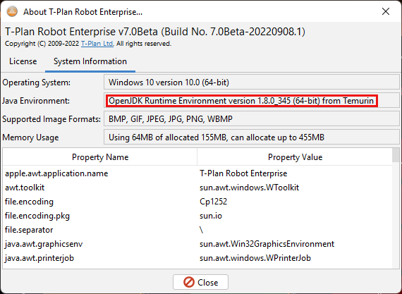Screen dimensions: 402x294
Task: Select the awt.toolkit property row
Action: (197, 188)
